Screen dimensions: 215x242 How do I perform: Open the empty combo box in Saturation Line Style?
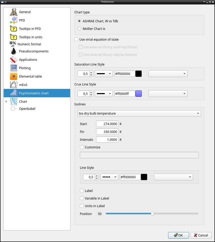[x=168, y=74]
